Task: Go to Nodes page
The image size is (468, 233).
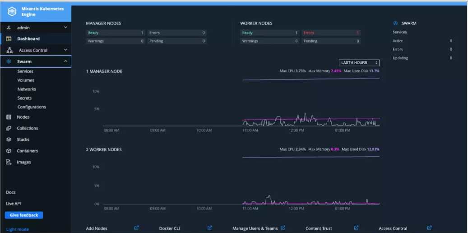Action: tap(23, 117)
